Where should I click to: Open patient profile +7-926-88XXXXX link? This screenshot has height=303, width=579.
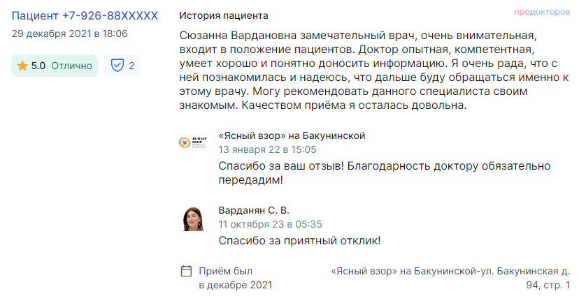85,16
